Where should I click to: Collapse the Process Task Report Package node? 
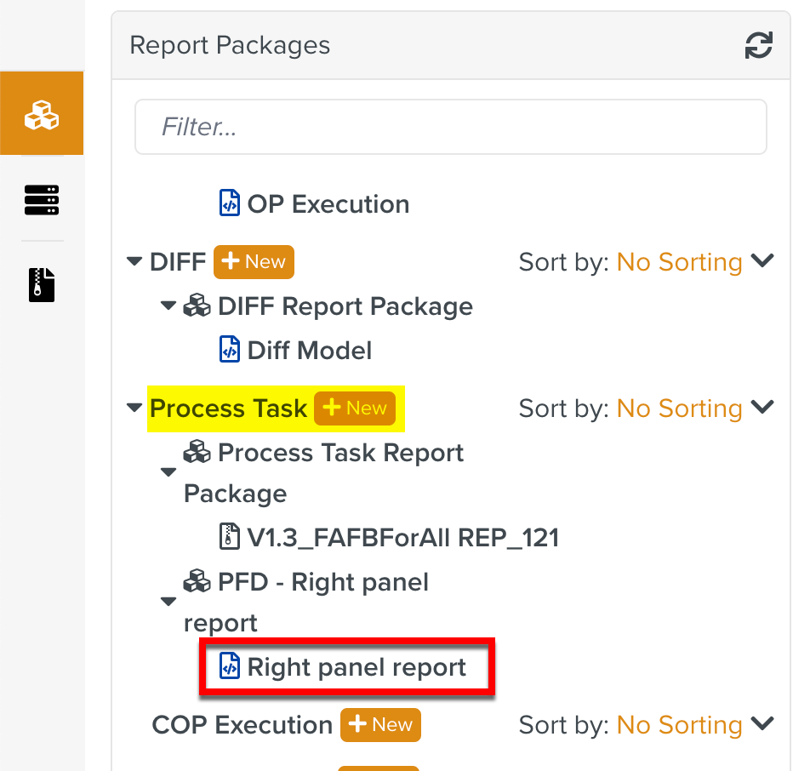(168, 472)
